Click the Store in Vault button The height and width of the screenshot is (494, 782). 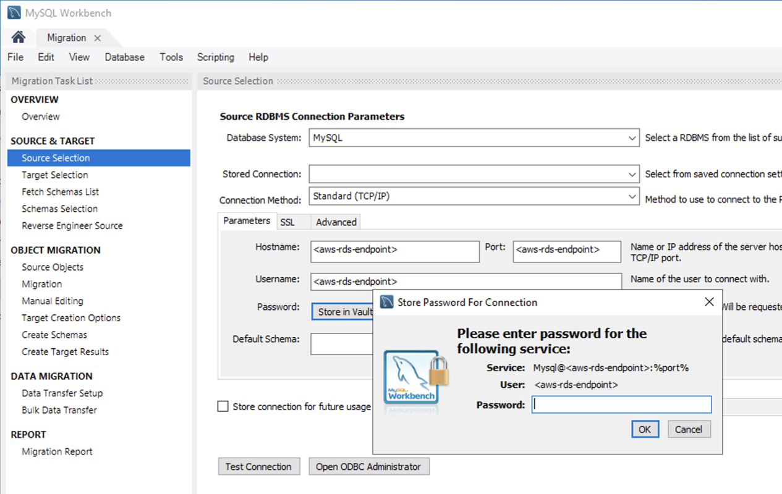click(x=342, y=312)
